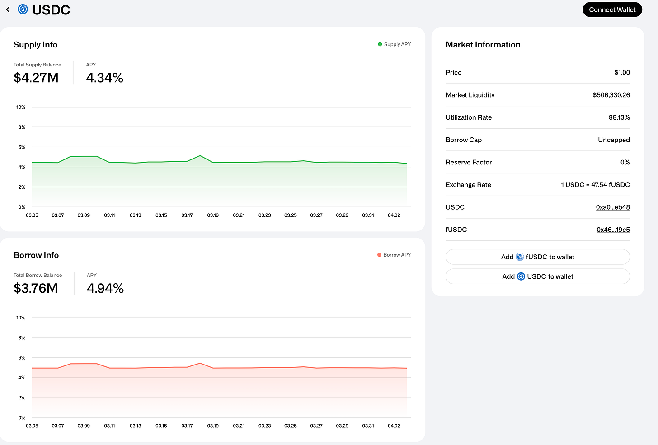Click the 88.13% Utilization Rate value

[619, 117]
